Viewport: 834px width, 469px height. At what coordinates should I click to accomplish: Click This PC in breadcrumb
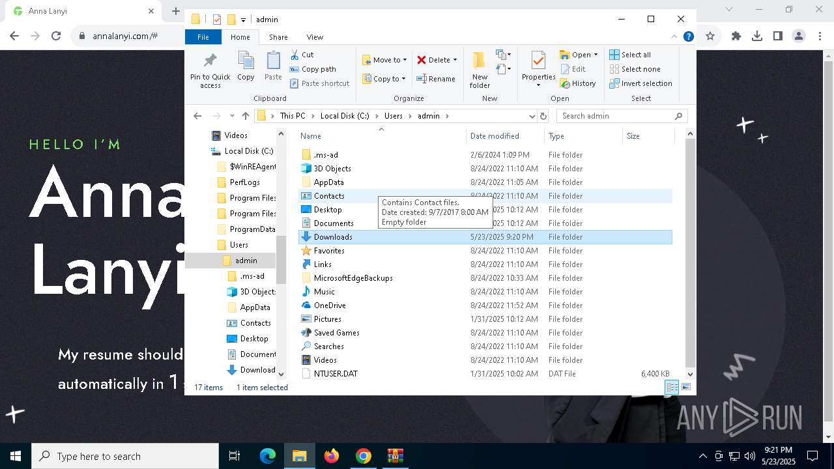click(x=293, y=116)
